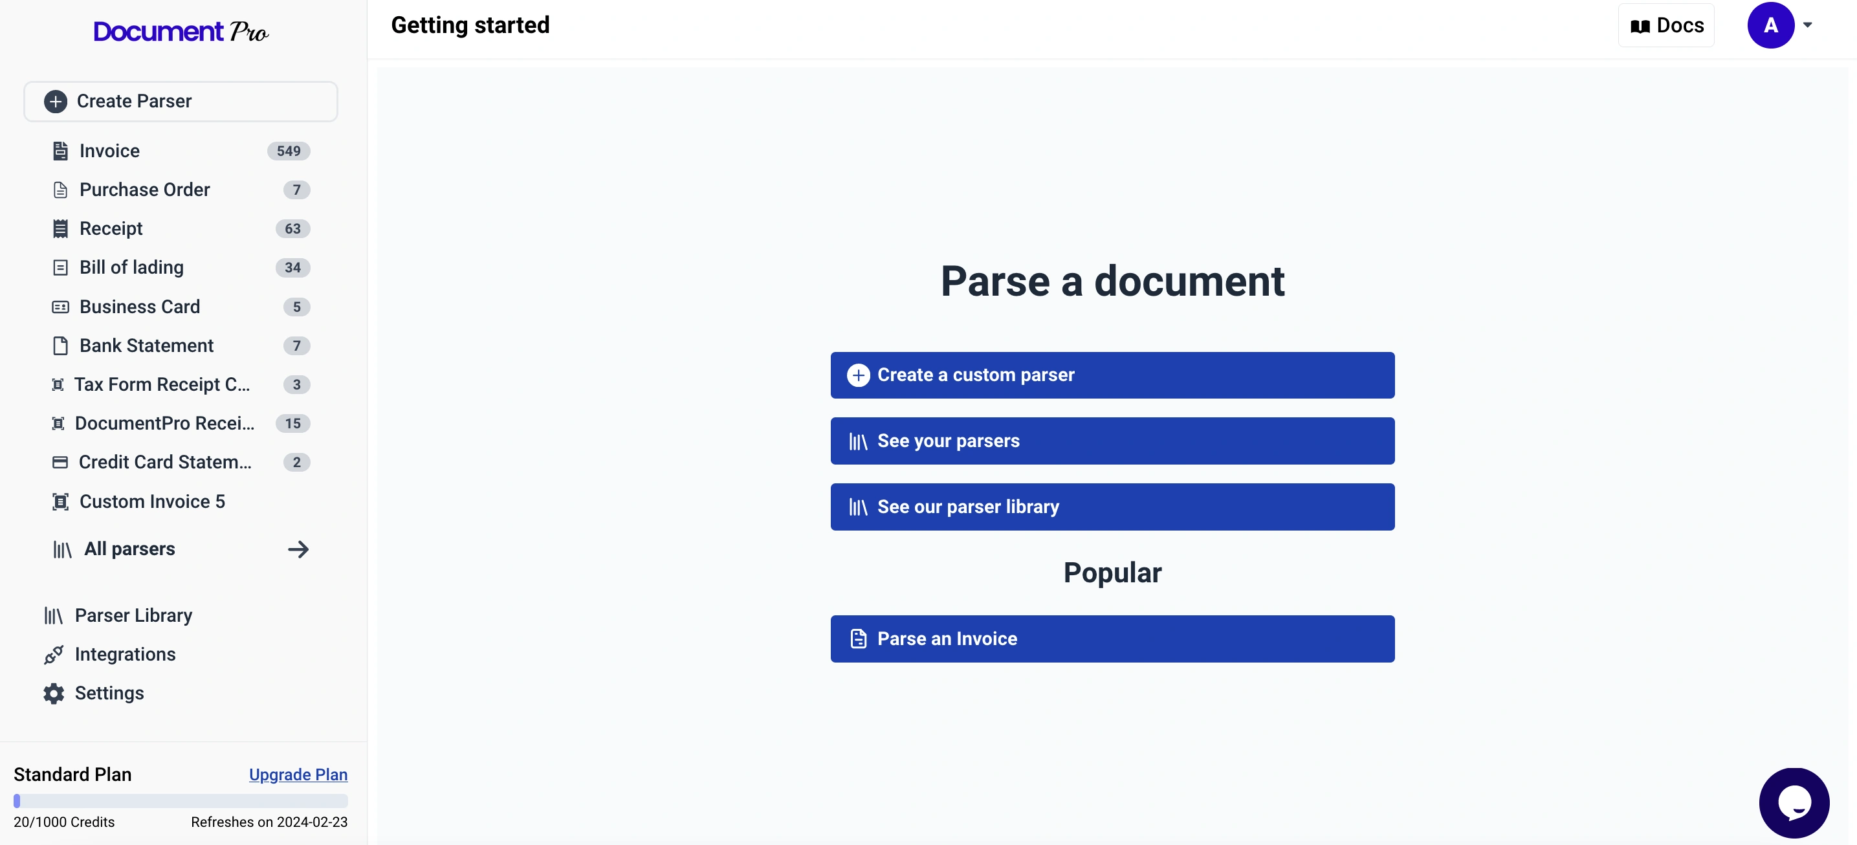Click the Settings gear icon
This screenshot has height=845, width=1857.
pos(53,694)
